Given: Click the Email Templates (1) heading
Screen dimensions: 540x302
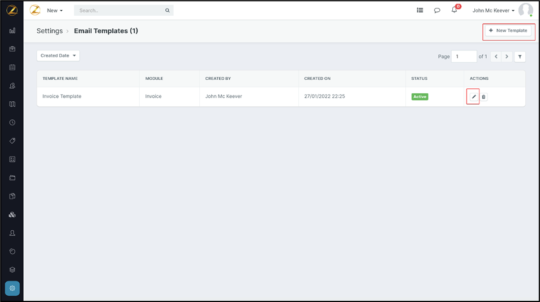Looking at the screenshot, I should point(106,31).
